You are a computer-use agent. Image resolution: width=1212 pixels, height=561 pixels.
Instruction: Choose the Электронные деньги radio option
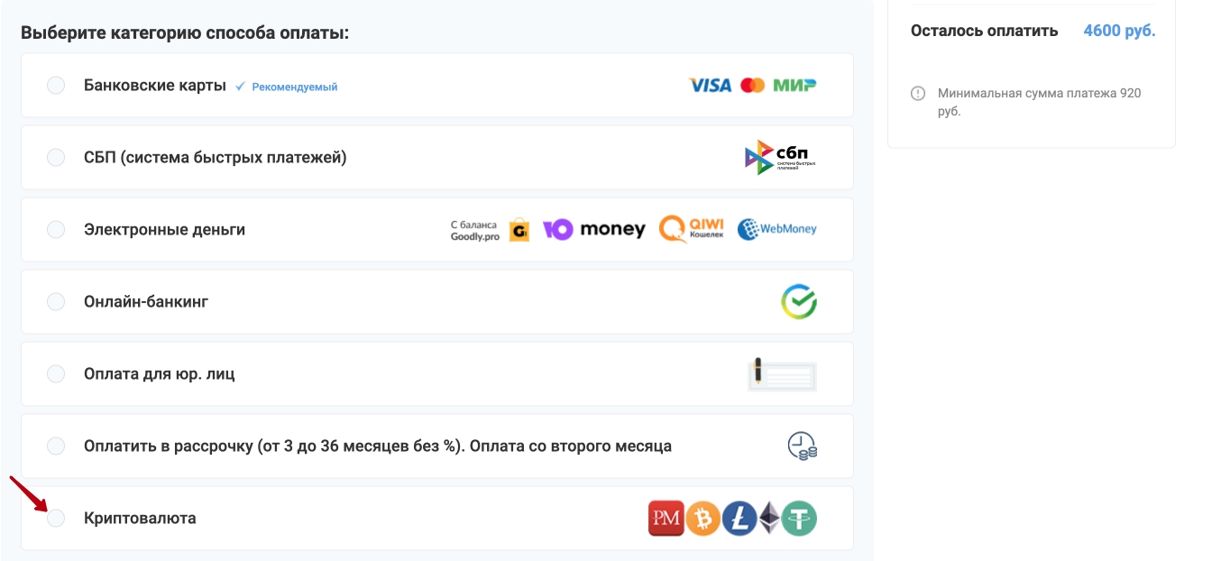coord(56,230)
